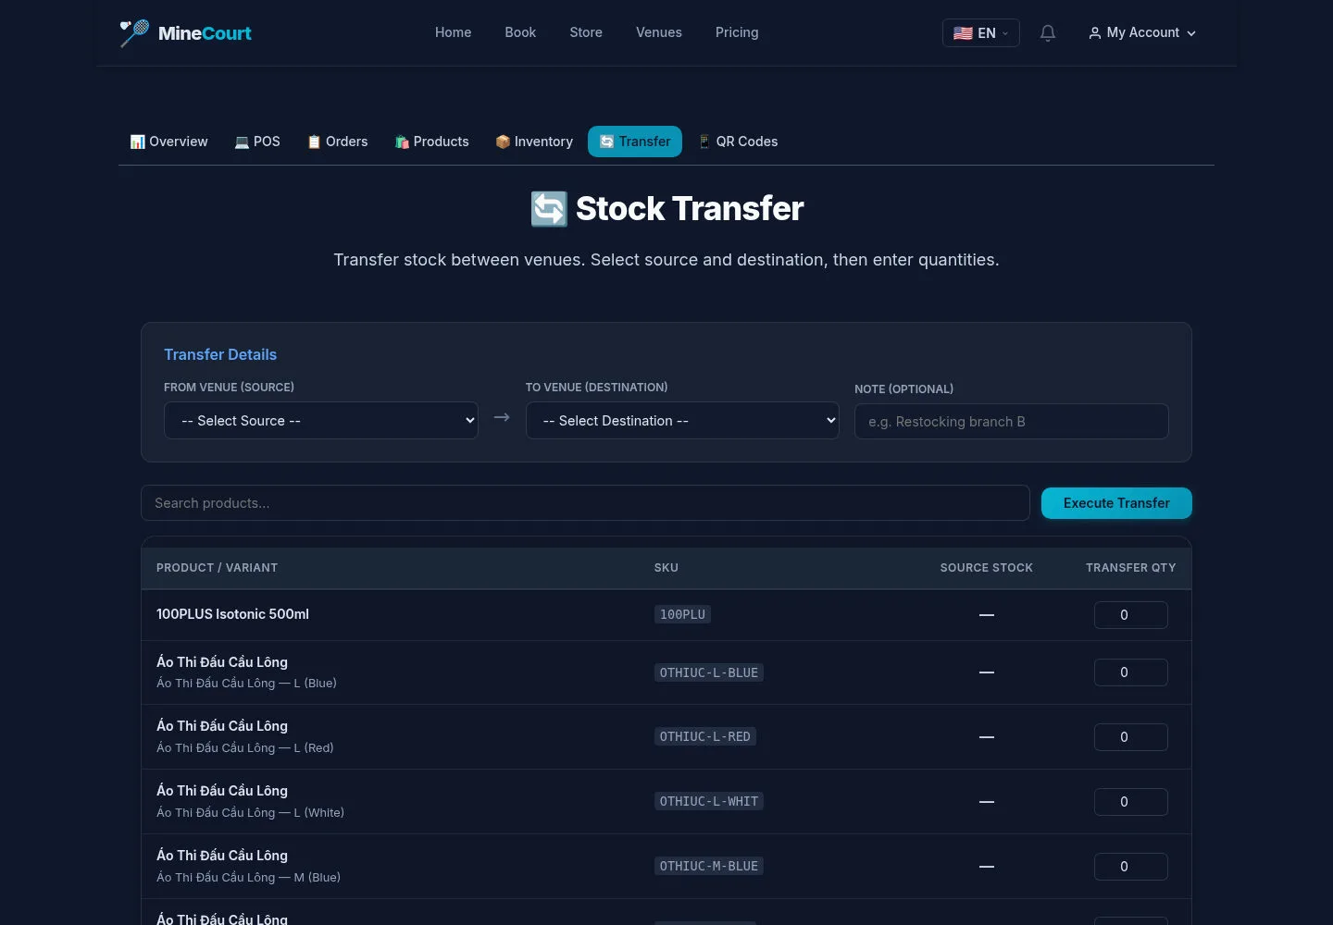Click the POS laptop icon
Image resolution: width=1333 pixels, height=925 pixels.
242,142
